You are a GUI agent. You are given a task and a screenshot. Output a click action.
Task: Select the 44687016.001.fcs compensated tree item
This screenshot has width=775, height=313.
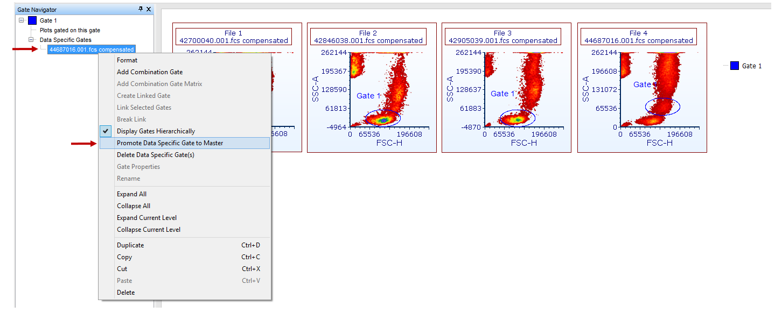coord(91,49)
